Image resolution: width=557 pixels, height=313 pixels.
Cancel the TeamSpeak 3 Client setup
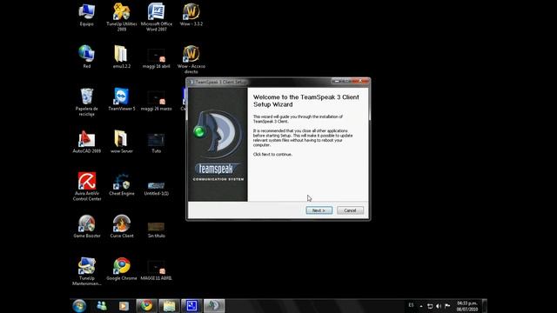350,210
